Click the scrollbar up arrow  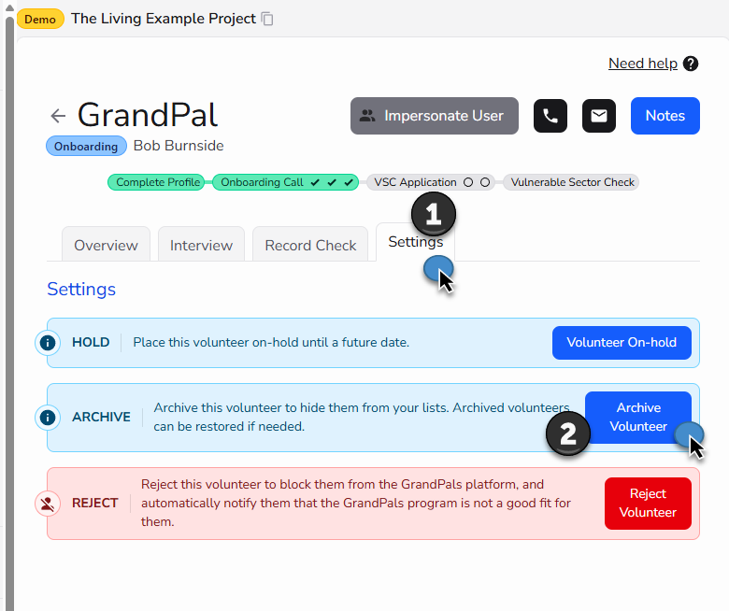pos(9,7)
